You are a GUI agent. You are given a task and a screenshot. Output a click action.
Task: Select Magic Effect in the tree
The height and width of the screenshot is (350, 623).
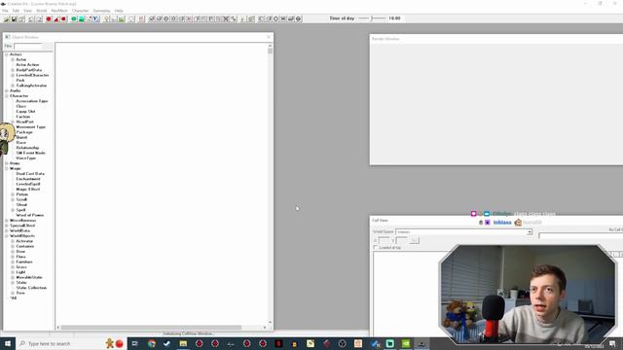click(x=28, y=190)
